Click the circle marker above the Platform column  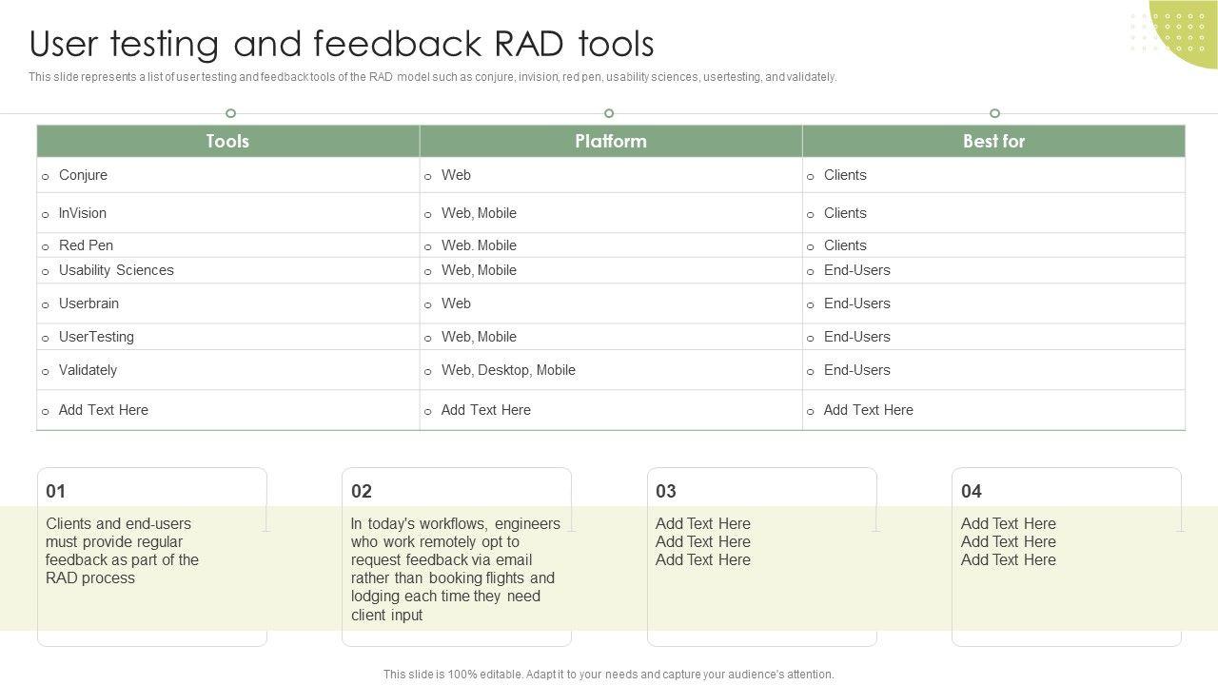[609, 113]
